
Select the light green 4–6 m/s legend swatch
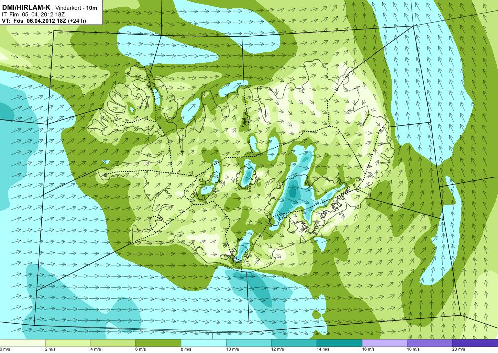[113, 343]
